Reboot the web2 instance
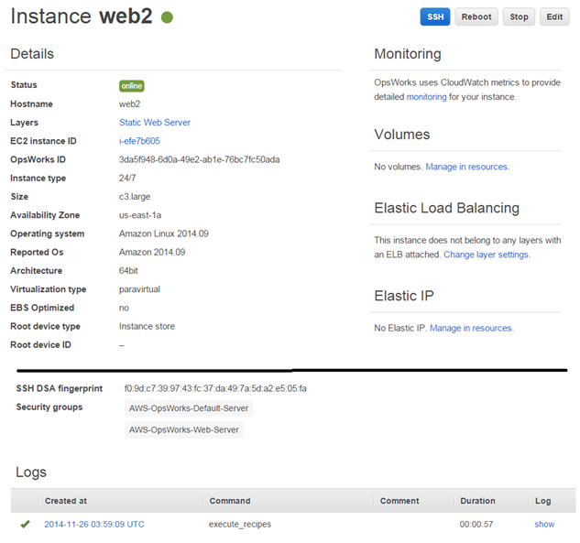The image size is (580, 543). click(x=476, y=16)
